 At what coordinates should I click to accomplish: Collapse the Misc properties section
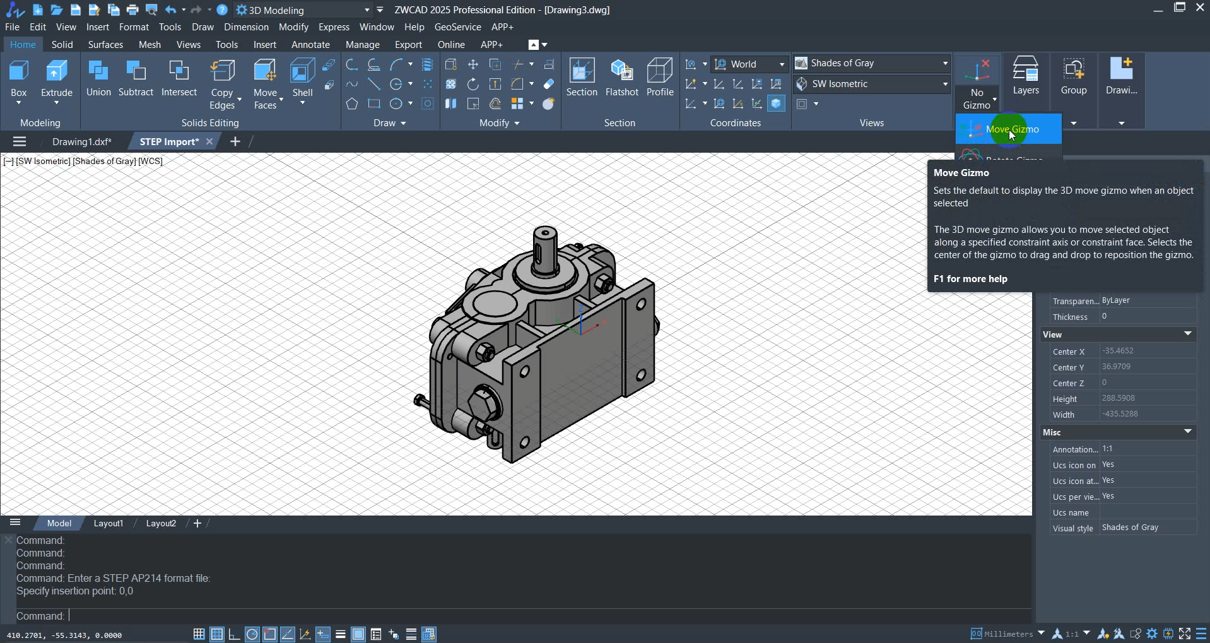tap(1188, 432)
